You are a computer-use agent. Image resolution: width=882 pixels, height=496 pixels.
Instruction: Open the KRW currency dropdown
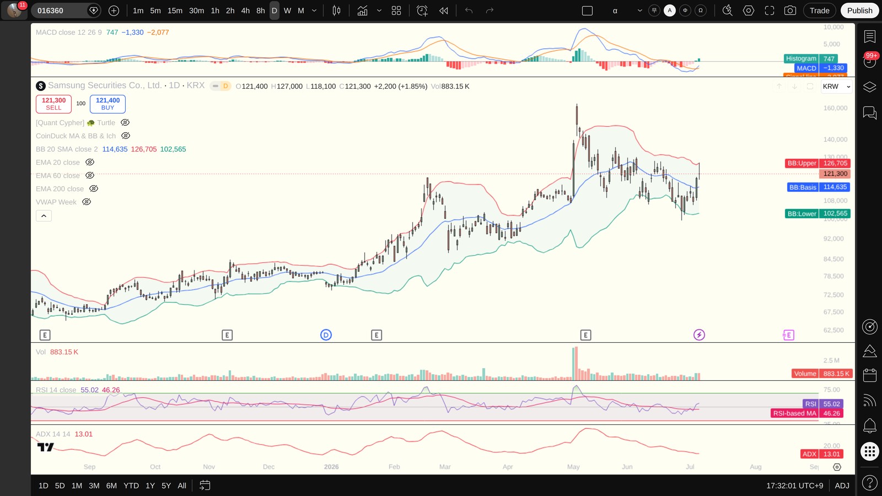836,87
